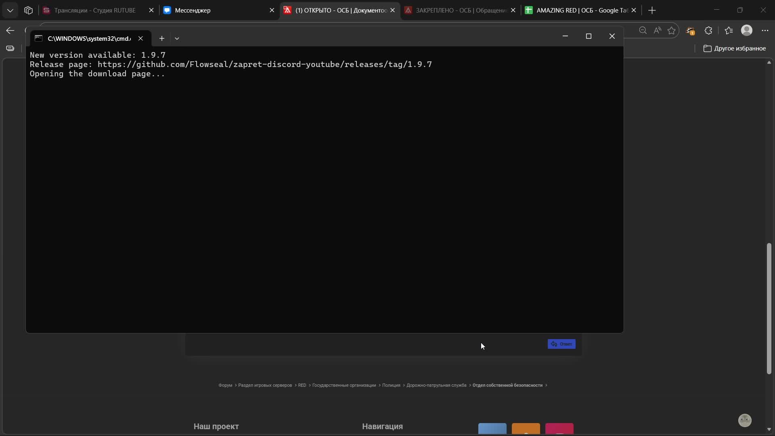The image size is (775, 436).
Task: Open new terminal tab with plus icon
Action: (x=161, y=38)
